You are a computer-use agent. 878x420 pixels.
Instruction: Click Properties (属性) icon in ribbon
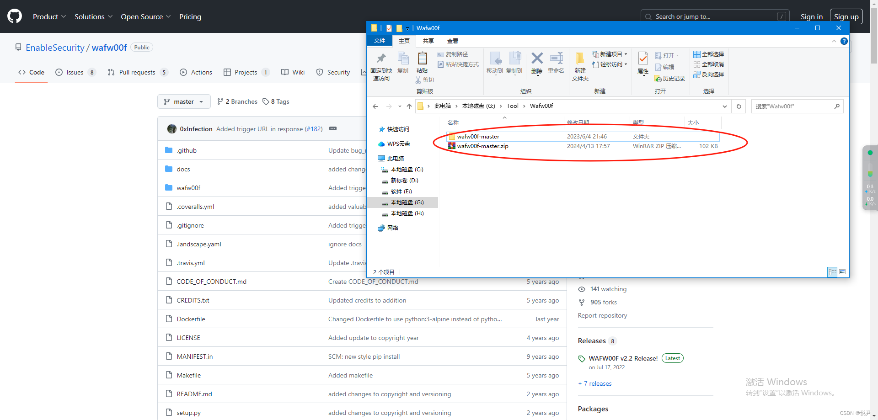[643, 58]
